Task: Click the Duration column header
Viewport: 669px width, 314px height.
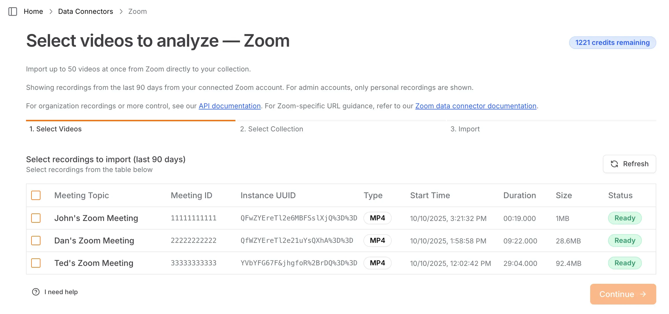Action: click(x=520, y=195)
